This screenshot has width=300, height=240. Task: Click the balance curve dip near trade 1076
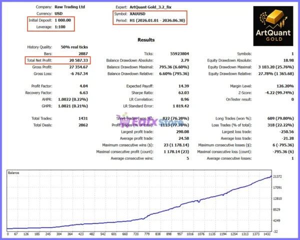point(199,201)
